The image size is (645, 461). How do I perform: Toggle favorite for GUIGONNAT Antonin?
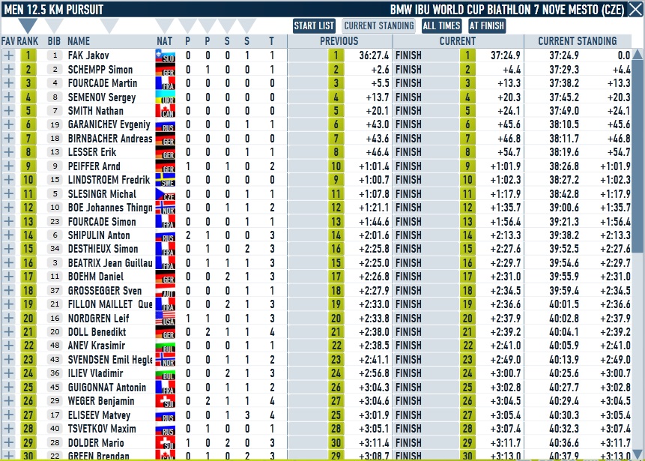[9, 388]
